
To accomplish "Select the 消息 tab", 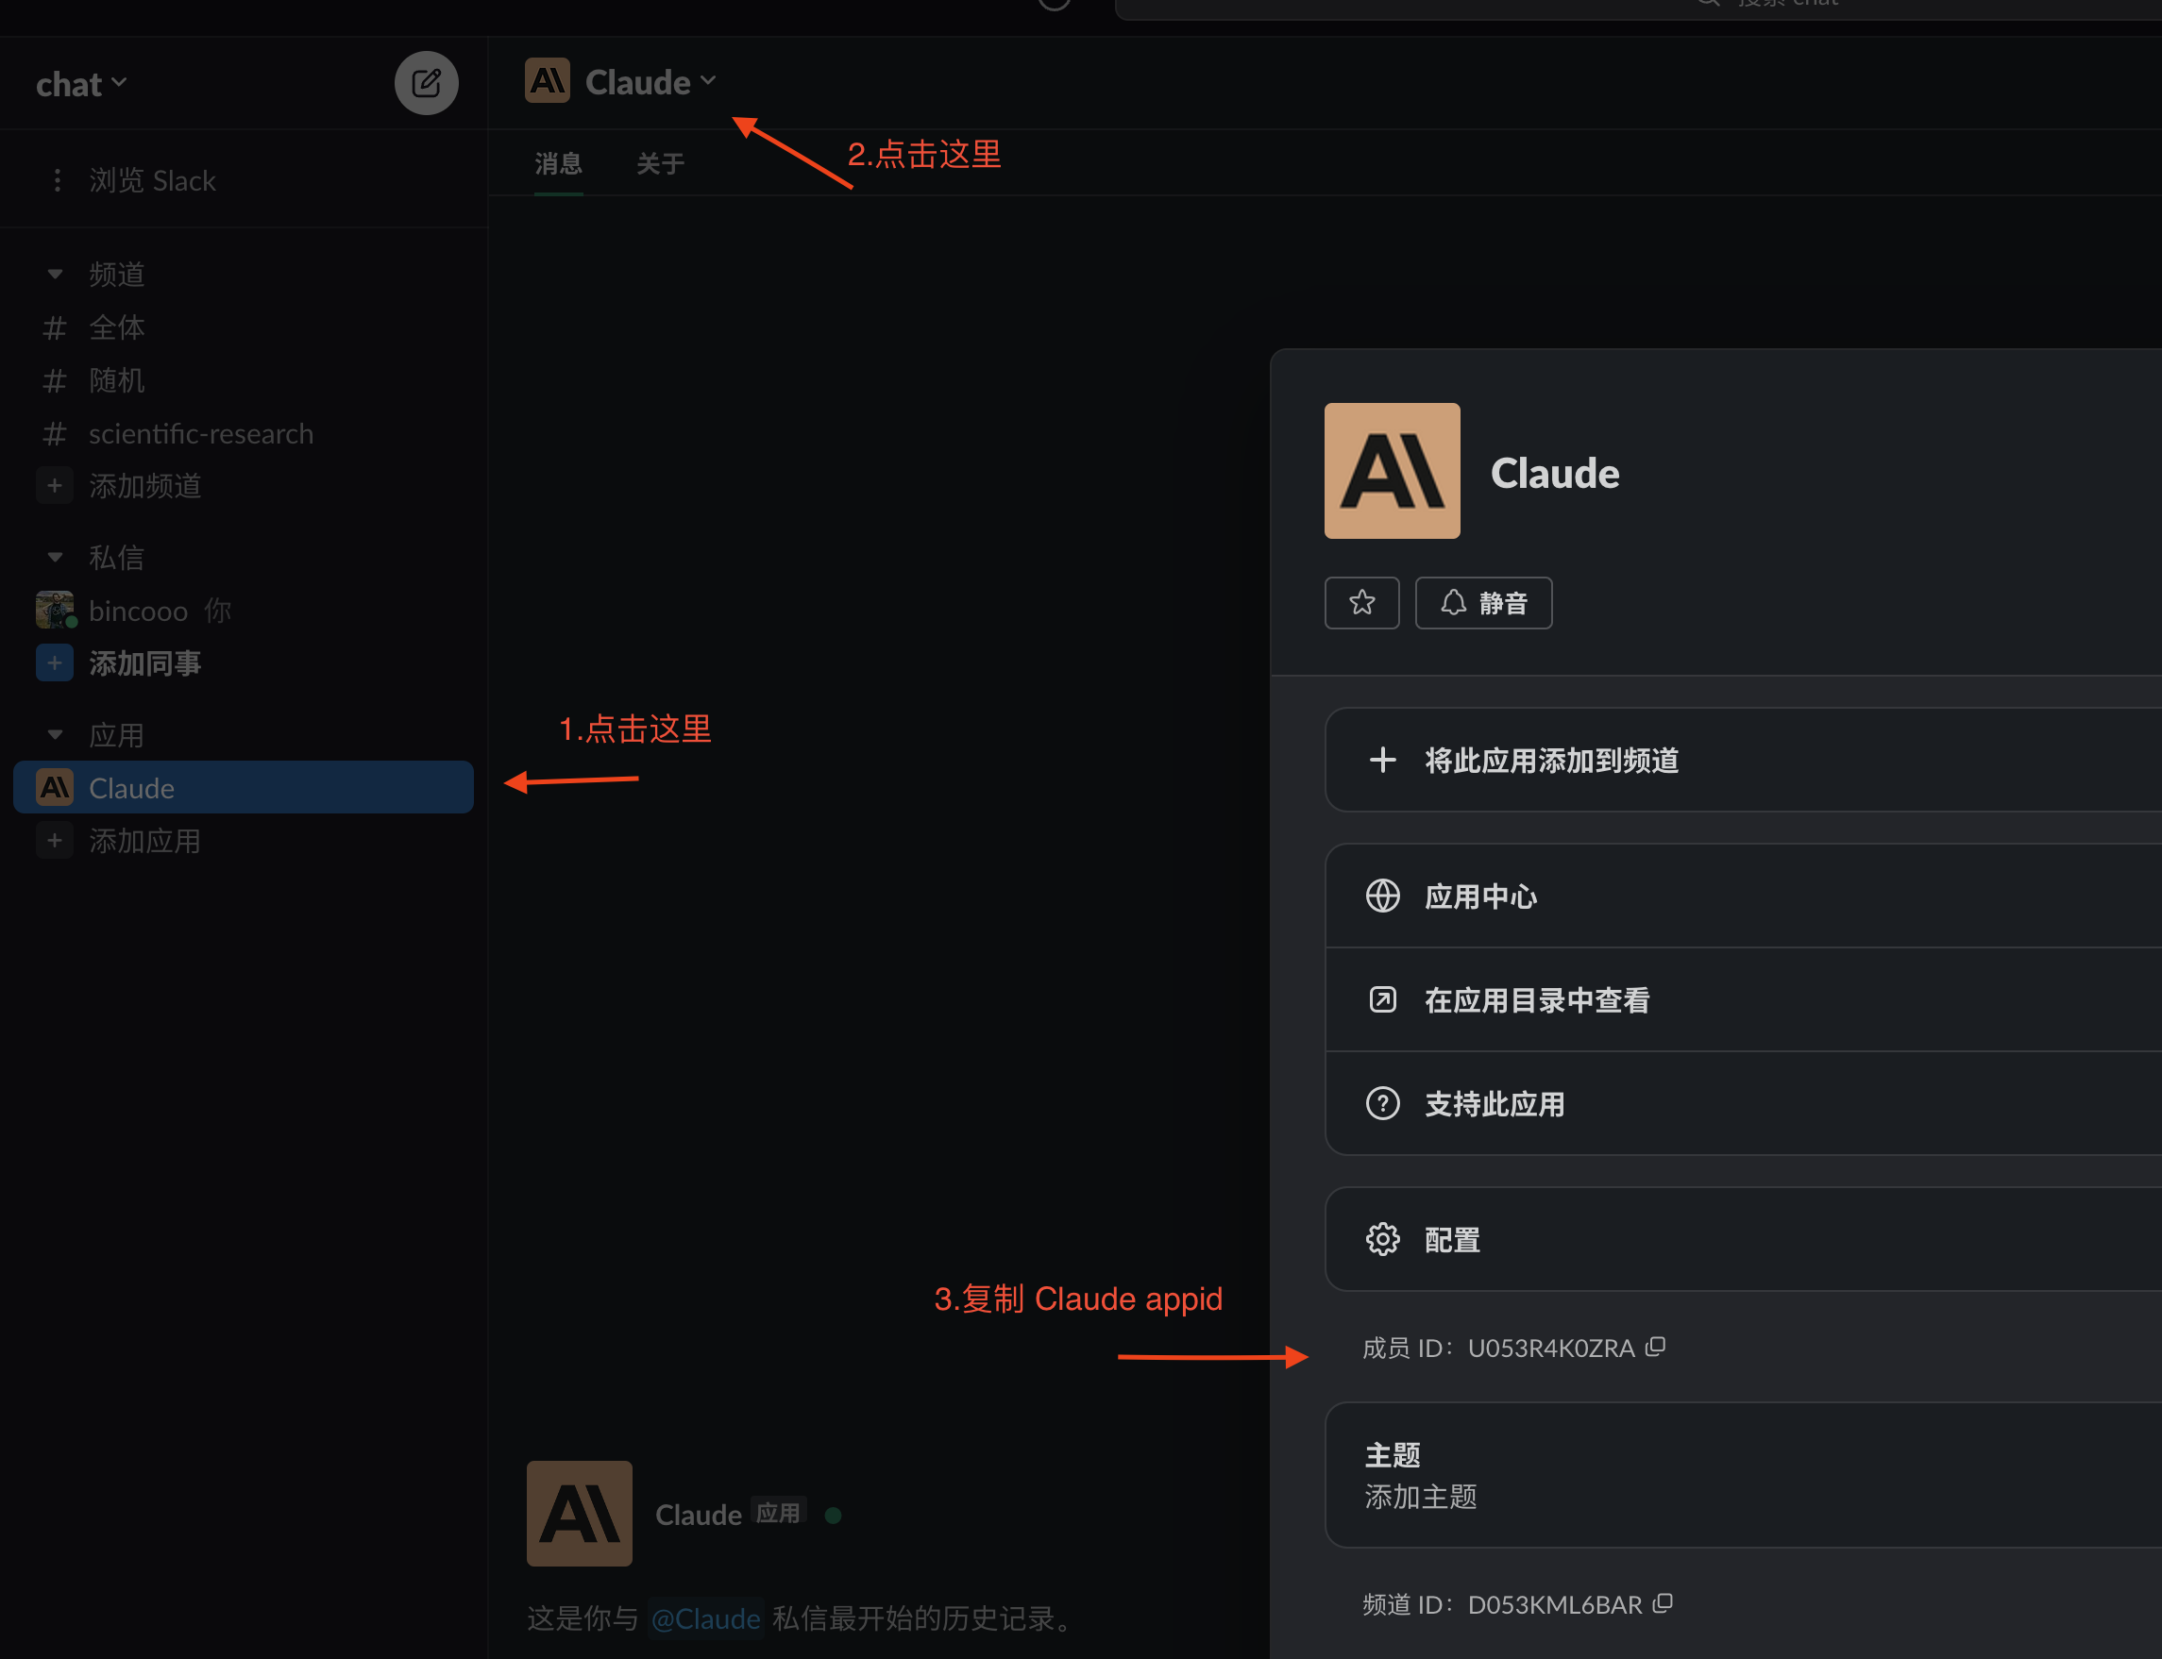I will [558, 163].
